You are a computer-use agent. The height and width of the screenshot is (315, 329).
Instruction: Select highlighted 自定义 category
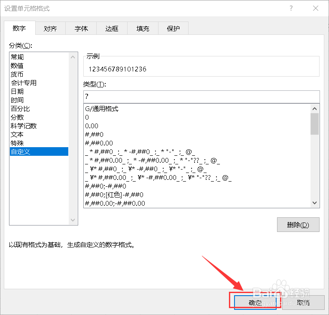[39, 151]
